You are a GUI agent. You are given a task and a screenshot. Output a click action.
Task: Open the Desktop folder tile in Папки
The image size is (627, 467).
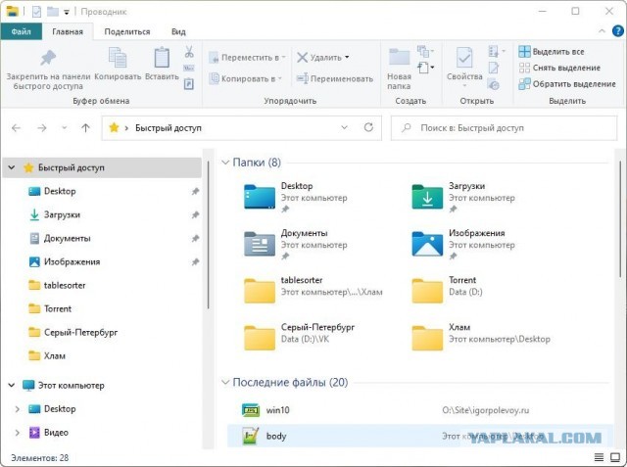click(296, 197)
